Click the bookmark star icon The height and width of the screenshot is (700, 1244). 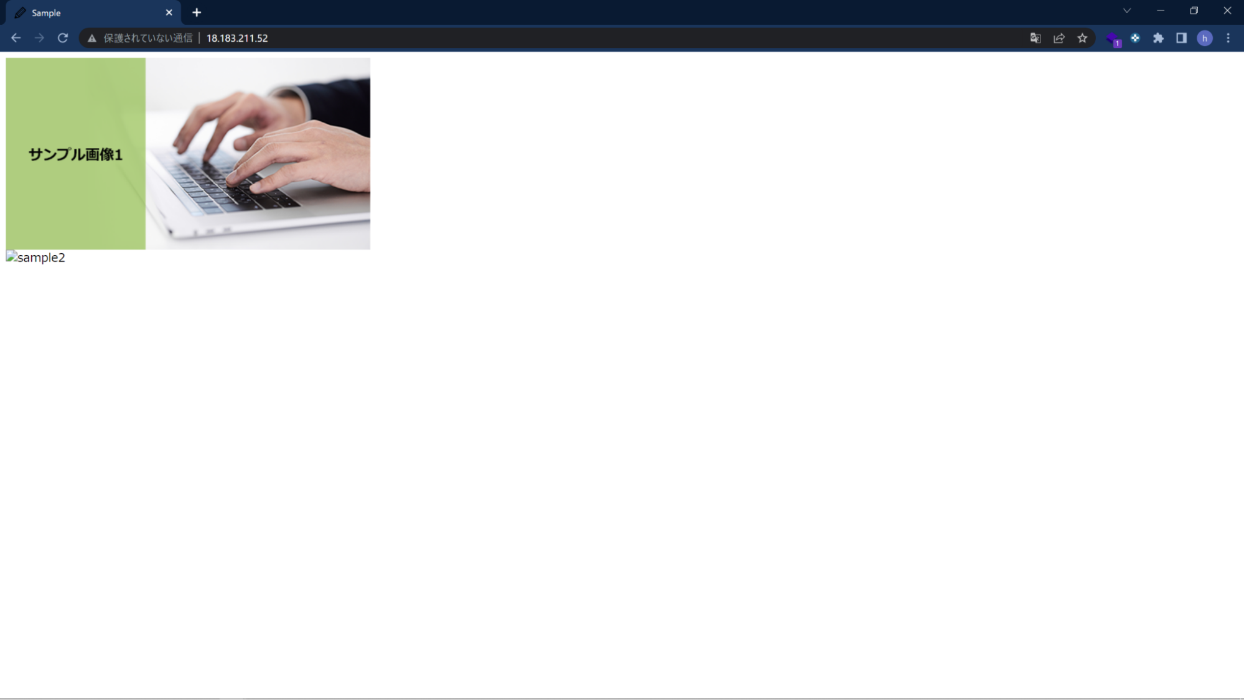click(x=1083, y=37)
